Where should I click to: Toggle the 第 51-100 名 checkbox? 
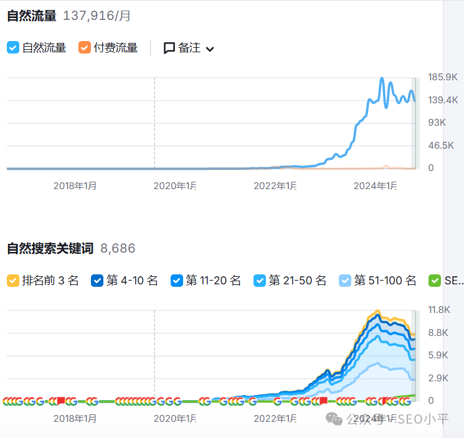click(345, 281)
